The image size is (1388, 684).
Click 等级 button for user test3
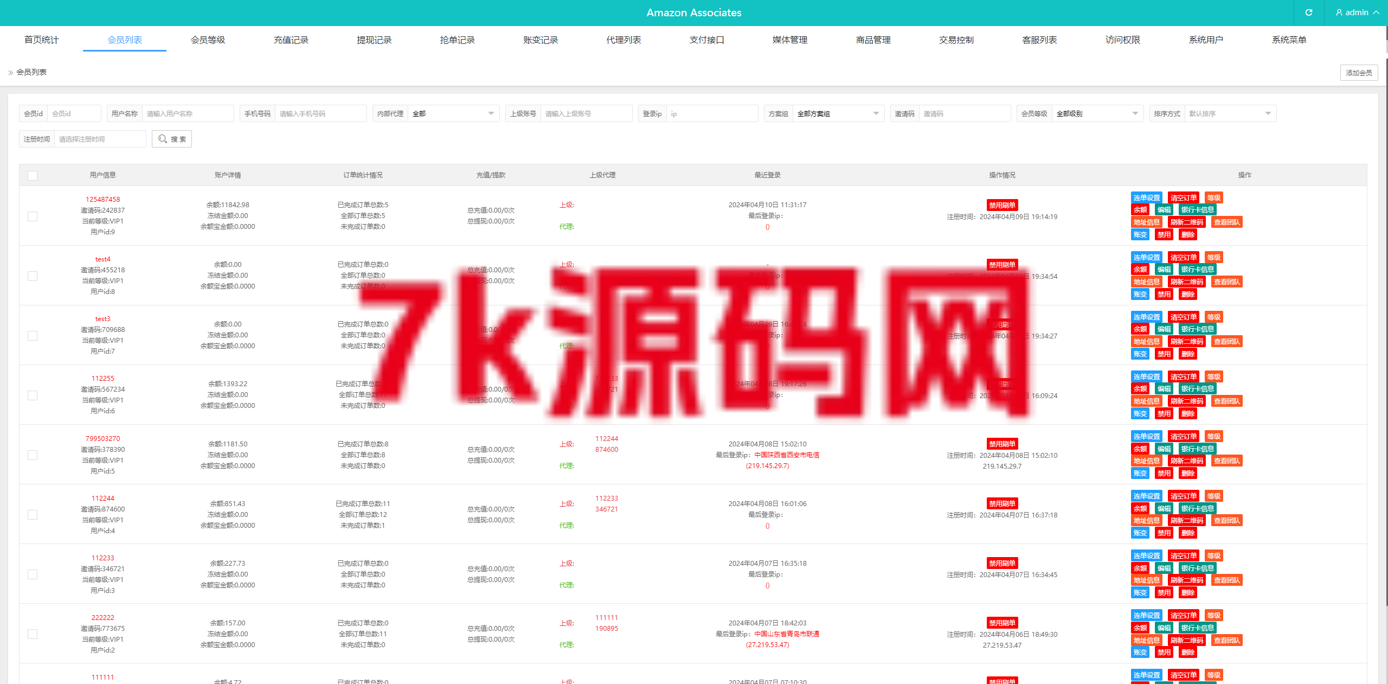[x=1213, y=317]
